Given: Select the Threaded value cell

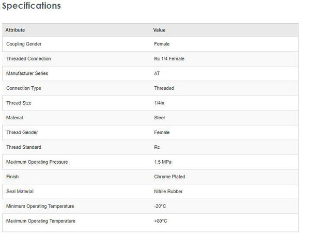Looking at the screenshot, I should (164, 88).
